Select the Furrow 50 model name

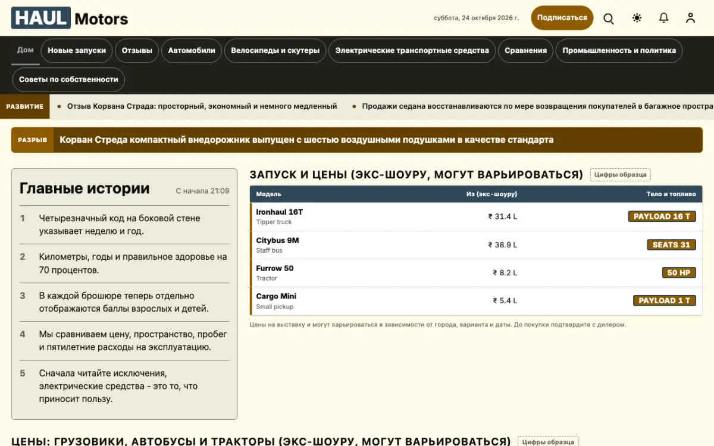(275, 268)
